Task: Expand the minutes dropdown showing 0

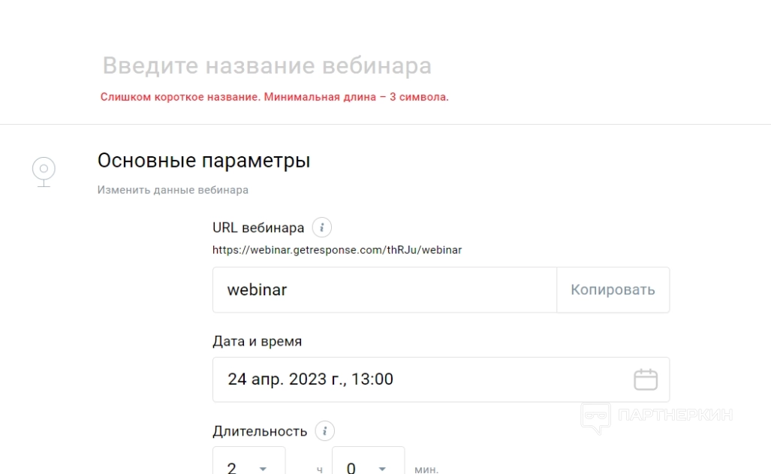Action: 368,464
